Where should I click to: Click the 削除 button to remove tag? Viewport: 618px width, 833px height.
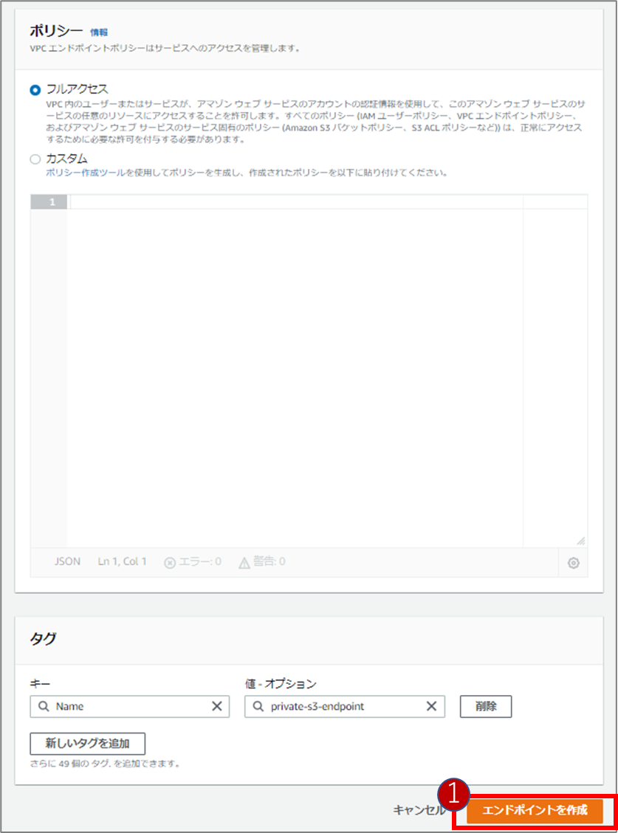click(x=486, y=707)
